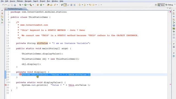Screen dimensions: 176x99
Task: Open the Debug configurations dropdown arrow
Action: coord(23,5)
